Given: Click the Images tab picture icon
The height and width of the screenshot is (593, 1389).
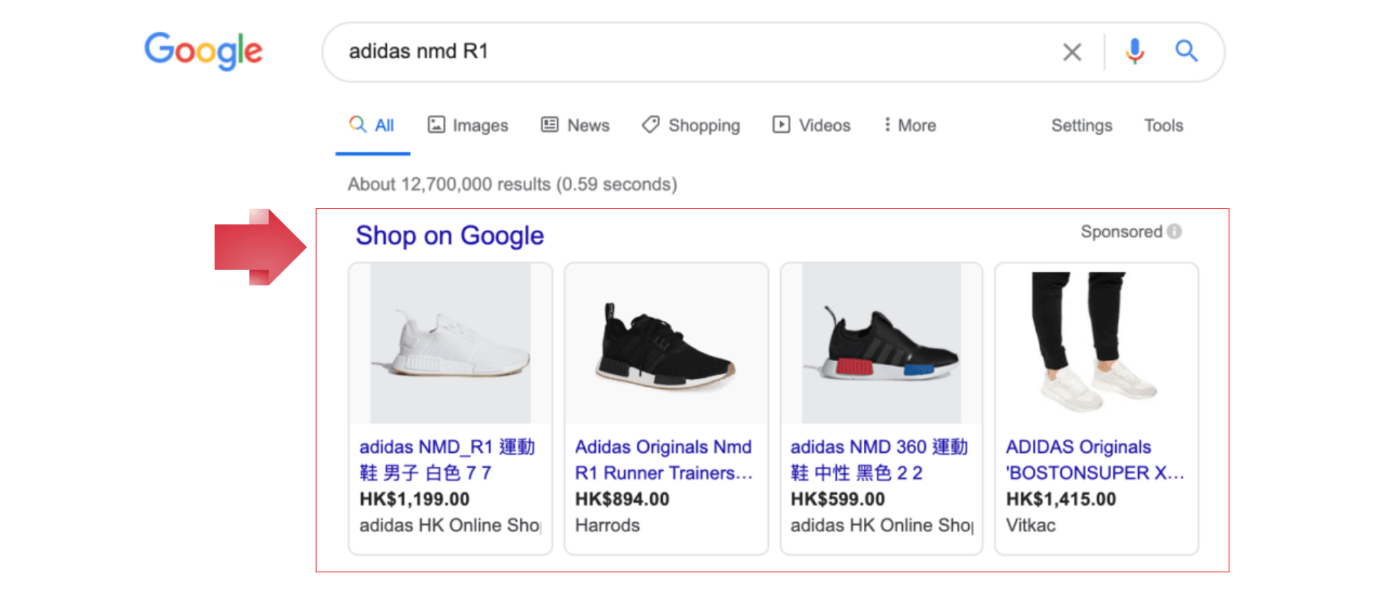Looking at the screenshot, I should click(436, 124).
